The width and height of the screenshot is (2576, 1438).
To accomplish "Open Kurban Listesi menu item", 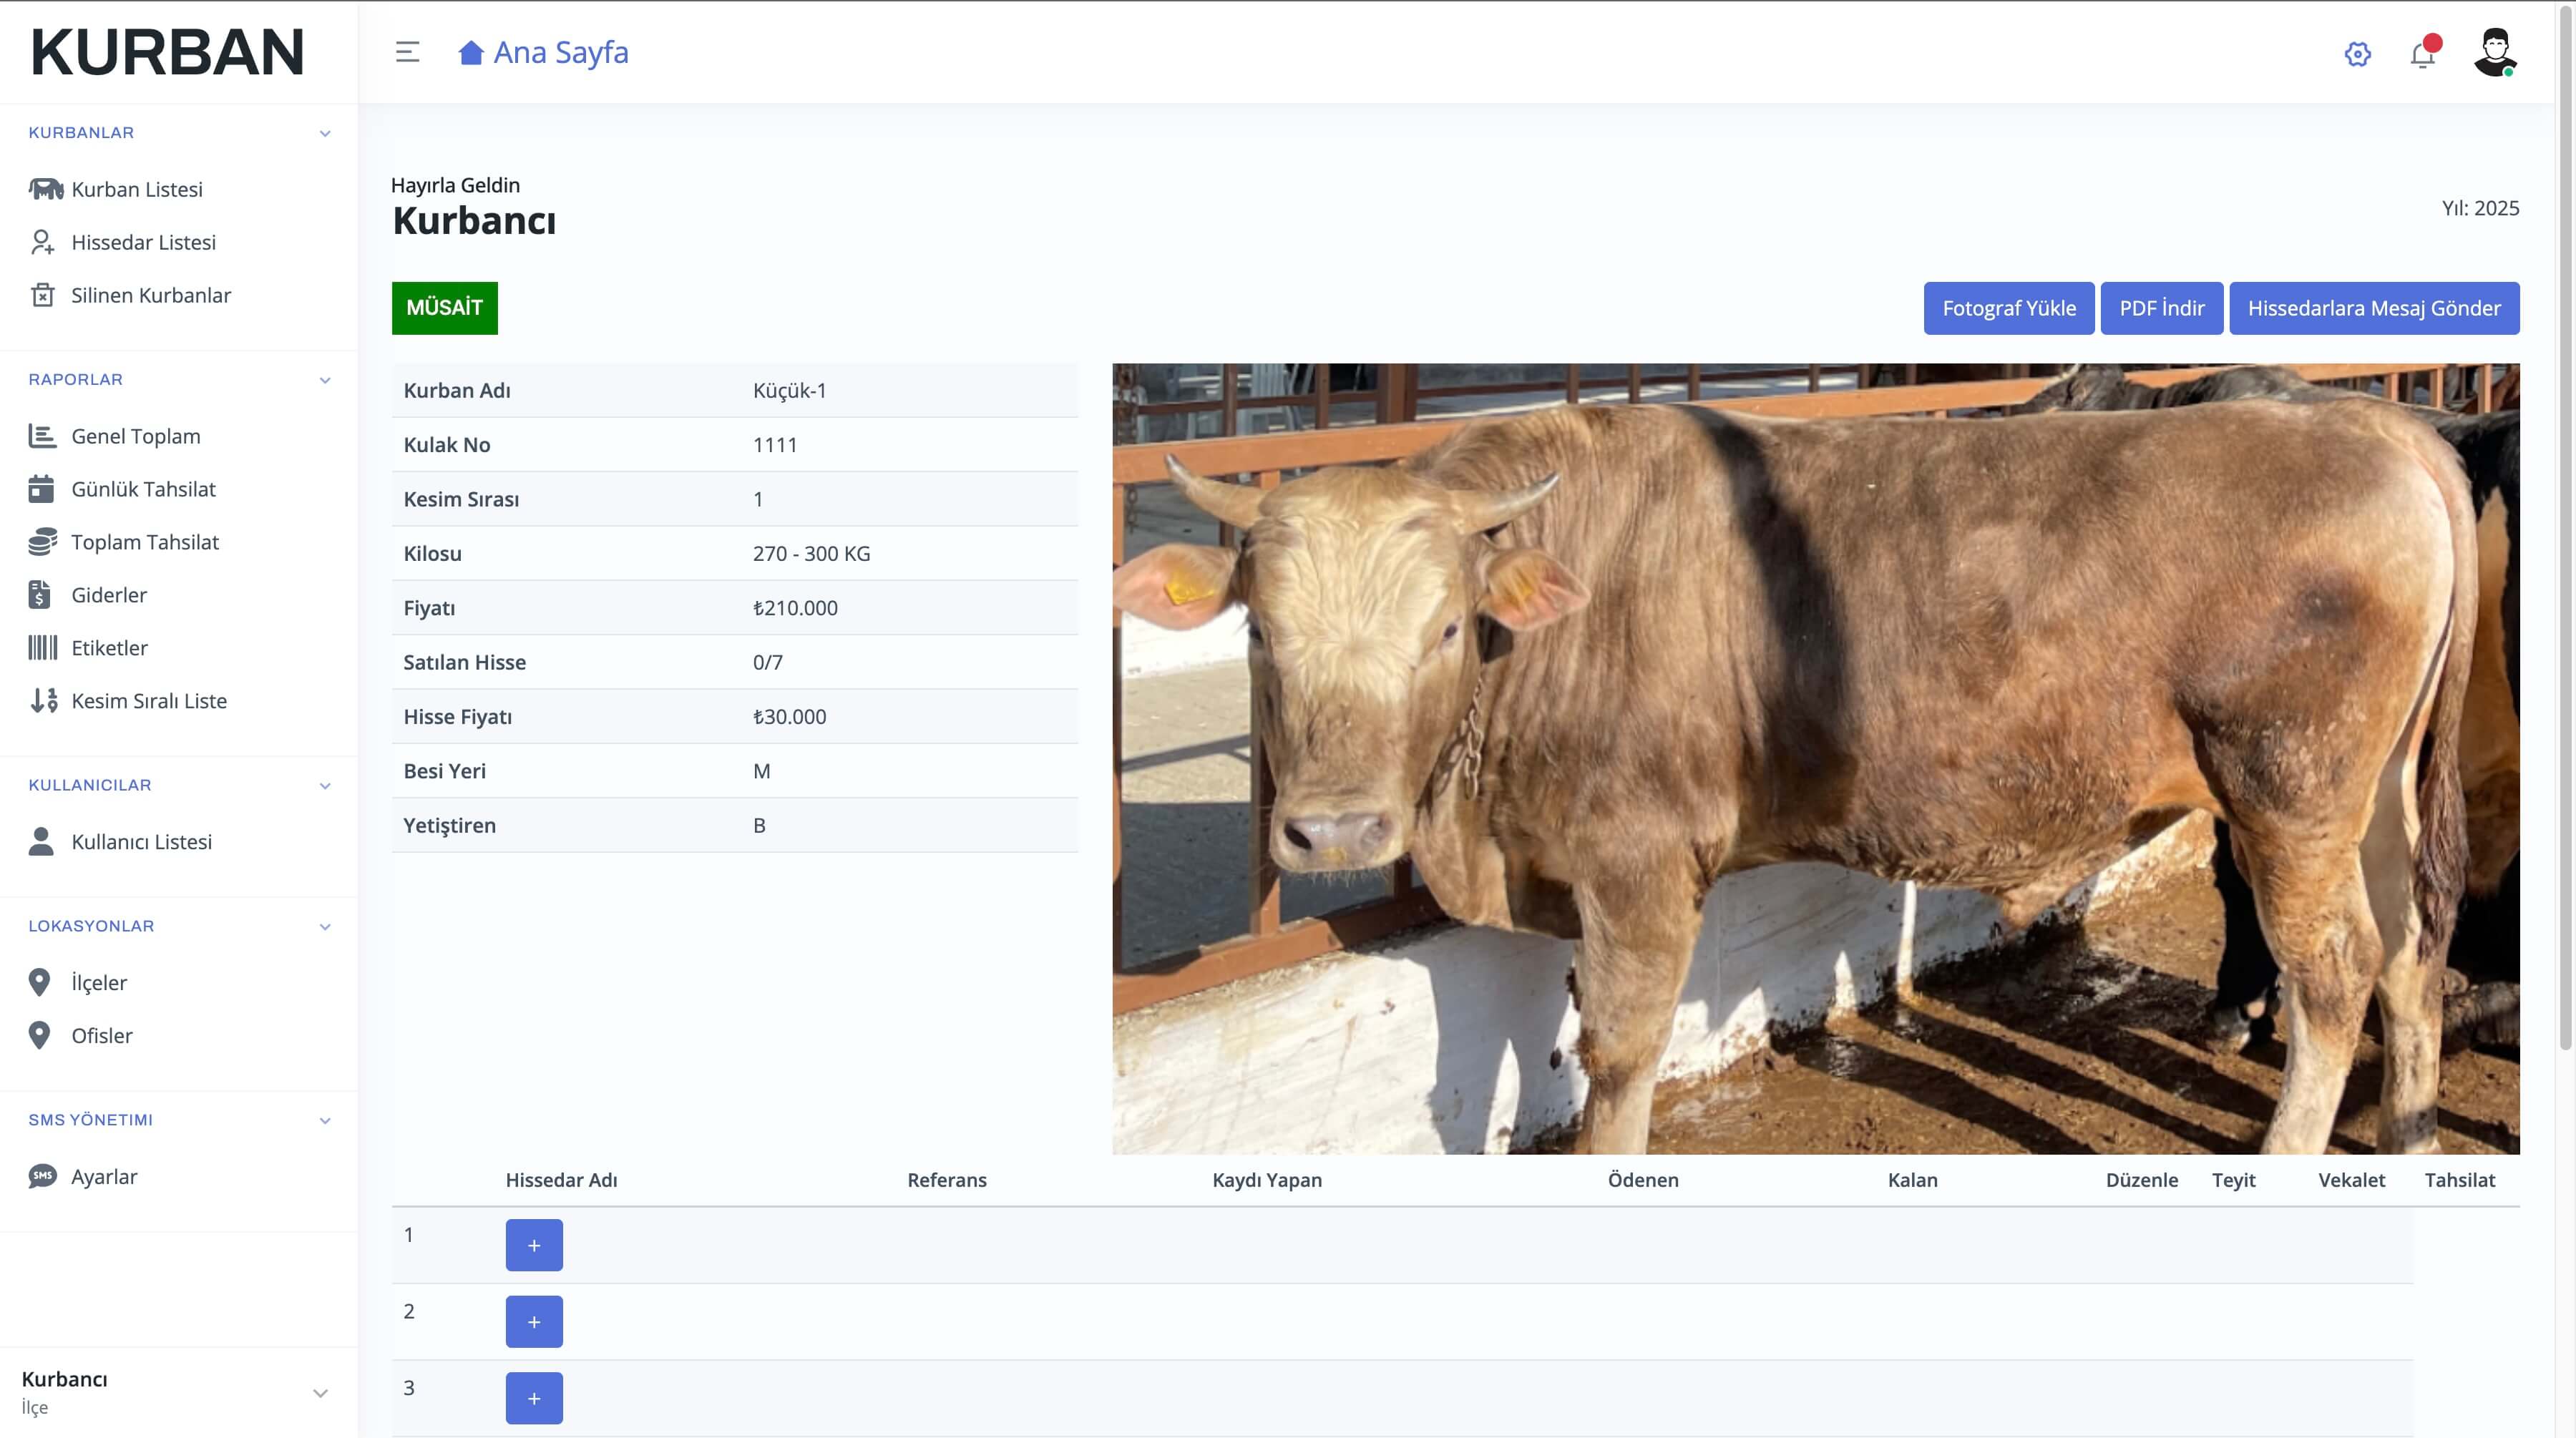I will (137, 189).
